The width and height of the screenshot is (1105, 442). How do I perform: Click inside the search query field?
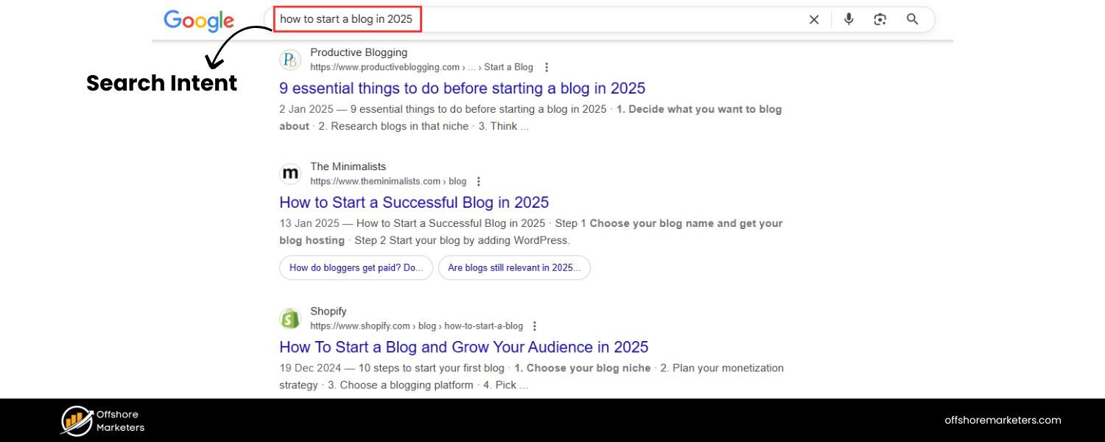589,20
